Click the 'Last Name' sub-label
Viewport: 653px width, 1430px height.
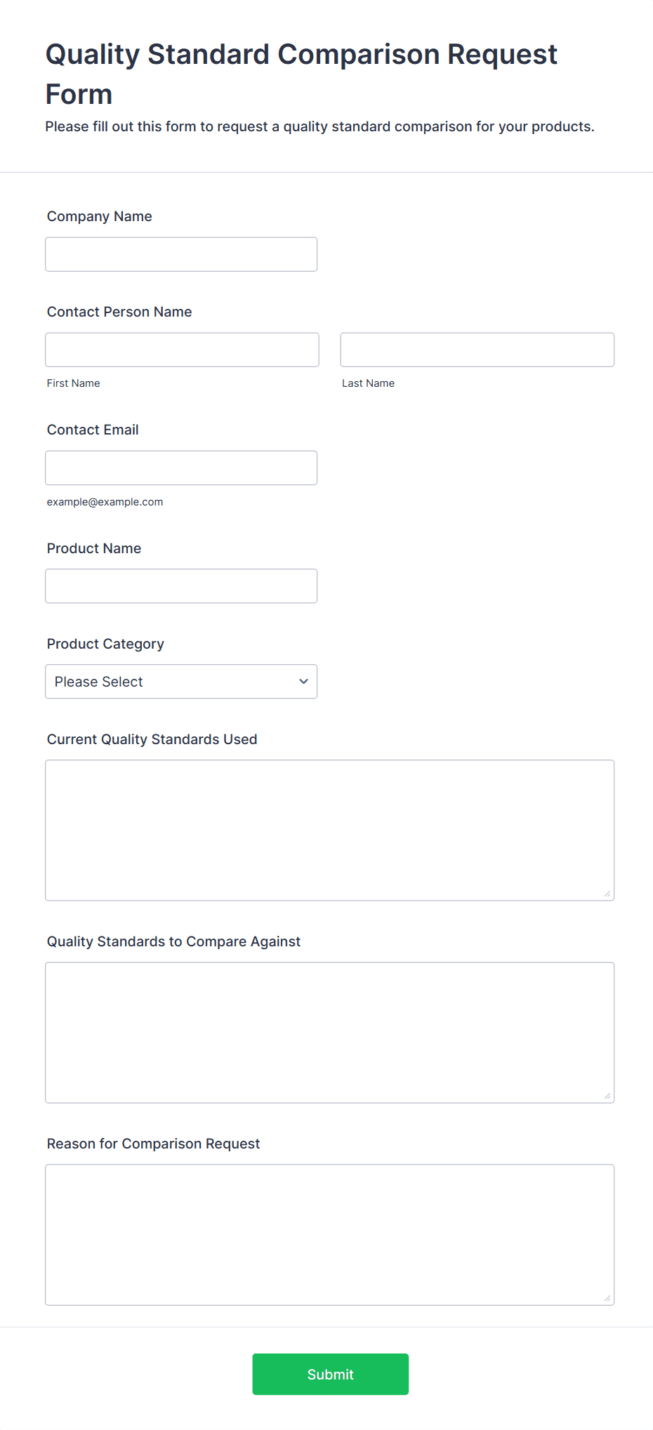point(368,383)
